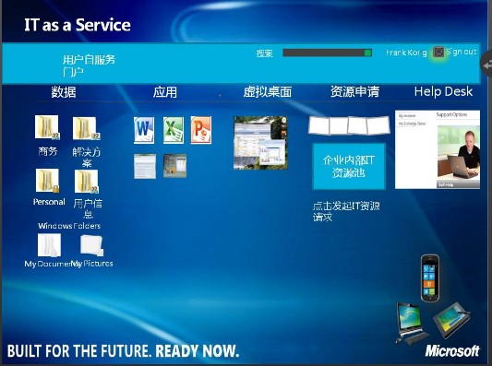The height and width of the screenshot is (366, 492).
Task: Open the Help Desk support thumbnail
Action: 438,149
